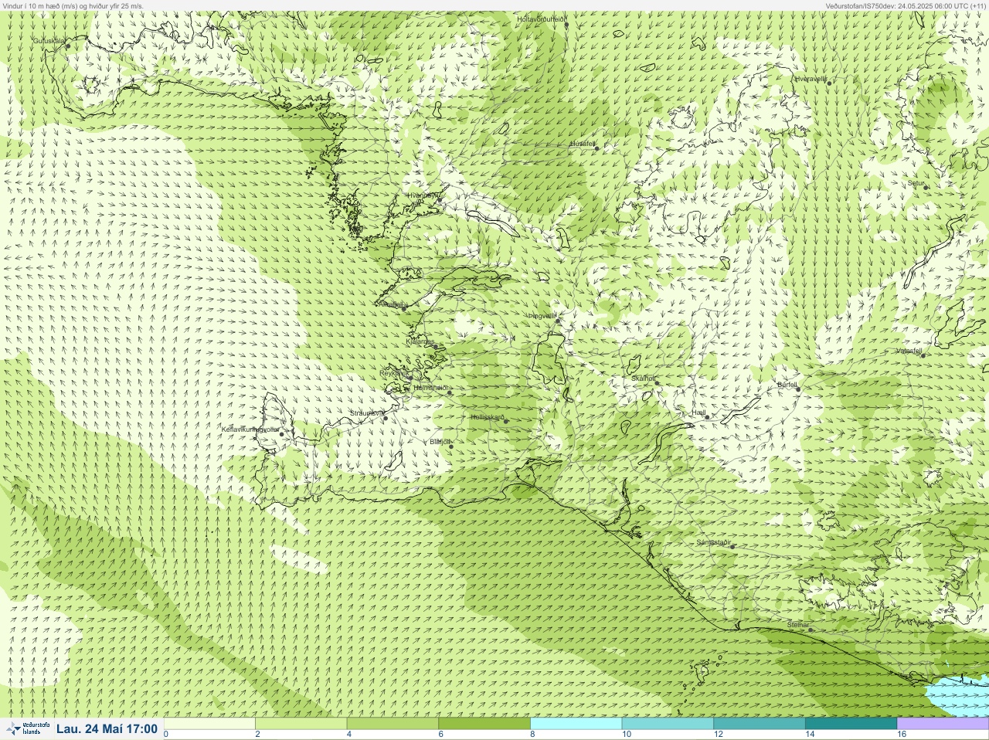The image size is (989, 740).
Task: Pick the lavender swatch above 16 m/s
Action: click(943, 724)
